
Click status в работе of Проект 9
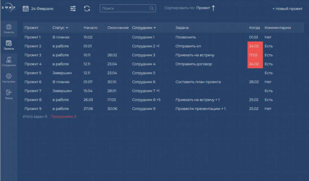coord(60,109)
